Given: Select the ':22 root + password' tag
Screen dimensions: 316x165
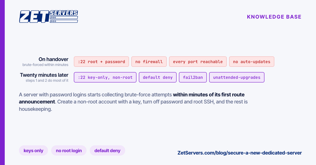Looking at the screenshot, I should [x=101, y=62].
